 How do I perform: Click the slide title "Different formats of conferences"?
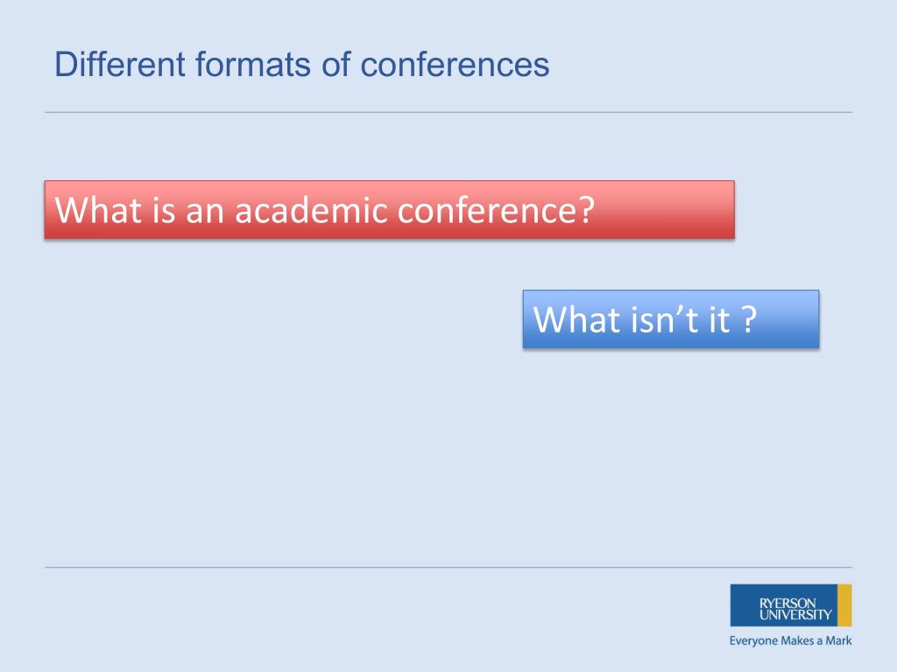tap(301, 65)
